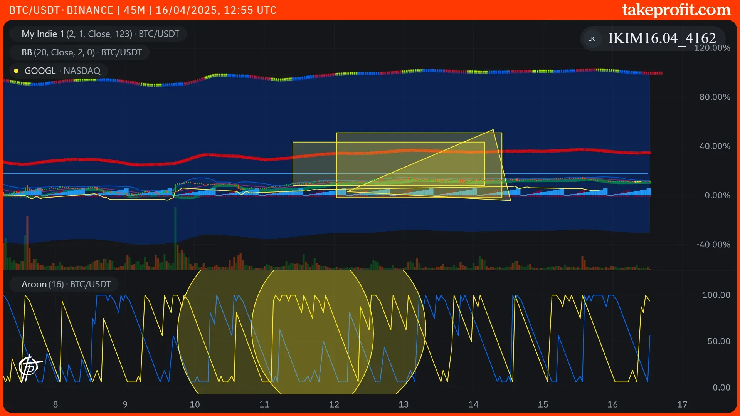Screen dimensions: 740x416
Task: Click the IKIM16.04_4162 username
Action: [661, 38]
